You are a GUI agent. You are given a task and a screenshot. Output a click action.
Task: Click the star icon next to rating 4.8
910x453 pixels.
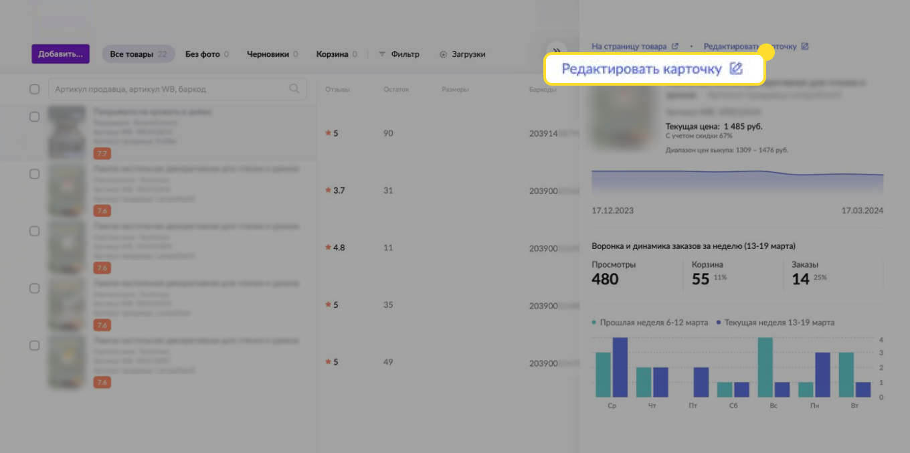pos(328,248)
